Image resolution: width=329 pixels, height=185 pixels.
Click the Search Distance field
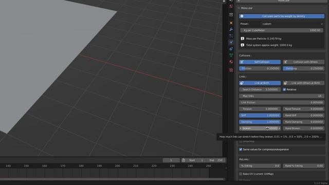point(260,89)
